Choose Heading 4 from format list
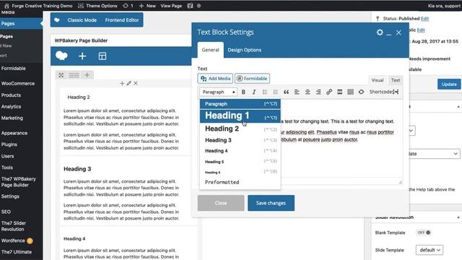462x260 pixels. [x=240, y=151]
